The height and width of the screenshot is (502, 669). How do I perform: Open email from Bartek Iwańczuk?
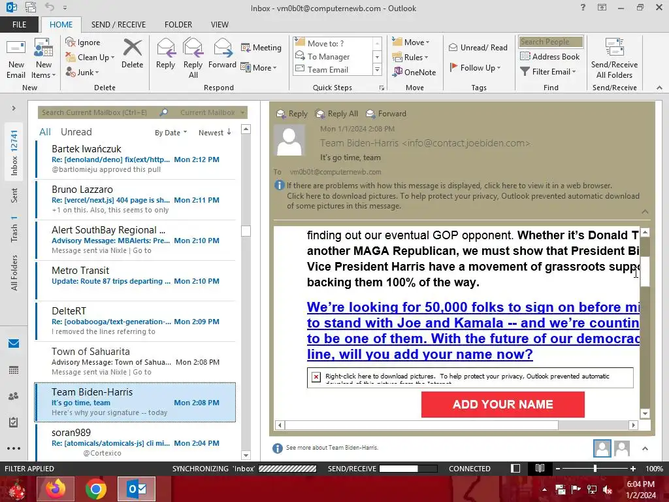pos(135,159)
